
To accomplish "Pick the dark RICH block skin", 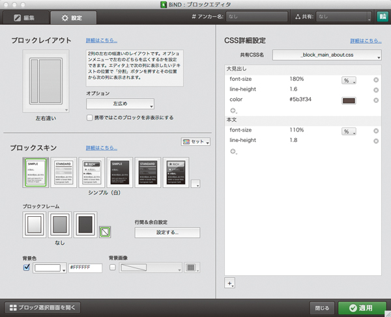I will (175, 172).
